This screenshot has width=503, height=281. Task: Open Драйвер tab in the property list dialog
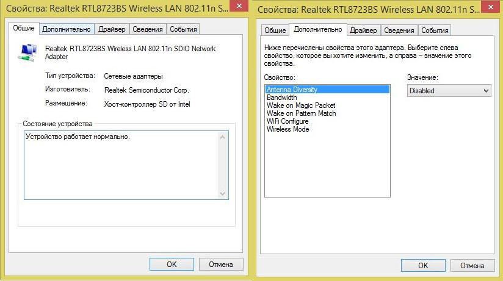coord(363,30)
